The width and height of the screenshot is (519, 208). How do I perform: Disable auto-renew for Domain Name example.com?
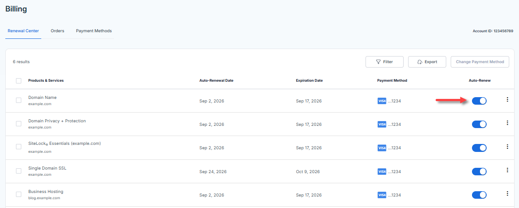[x=479, y=101]
